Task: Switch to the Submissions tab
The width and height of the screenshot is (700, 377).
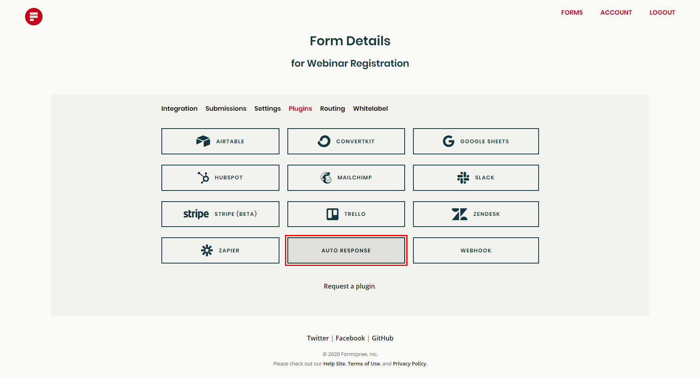Action: click(226, 108)
